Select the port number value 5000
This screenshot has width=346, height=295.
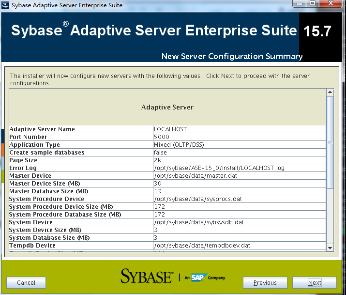[162, 137]
